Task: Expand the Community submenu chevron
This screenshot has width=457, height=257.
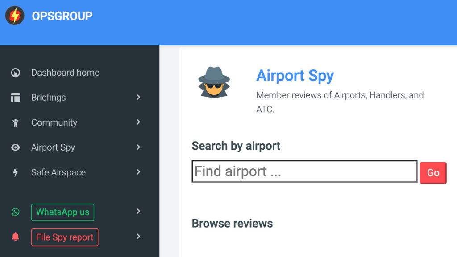Action: pyautogui.click(x=138, y=122)
